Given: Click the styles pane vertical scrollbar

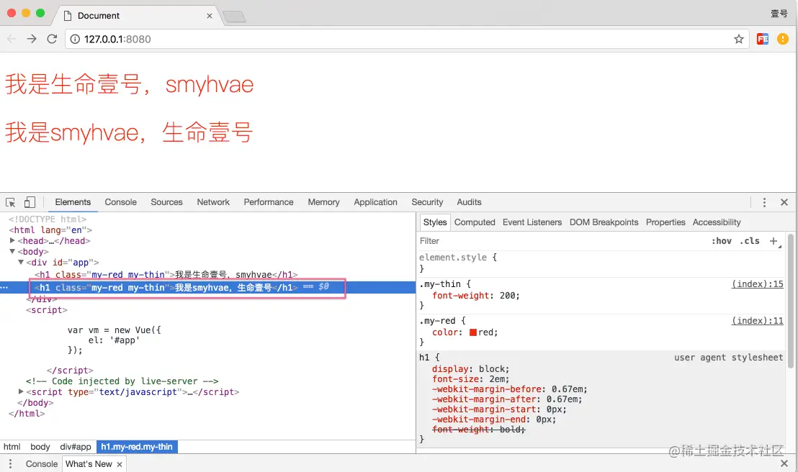Looking at the screenshot, I should (790, 300).
